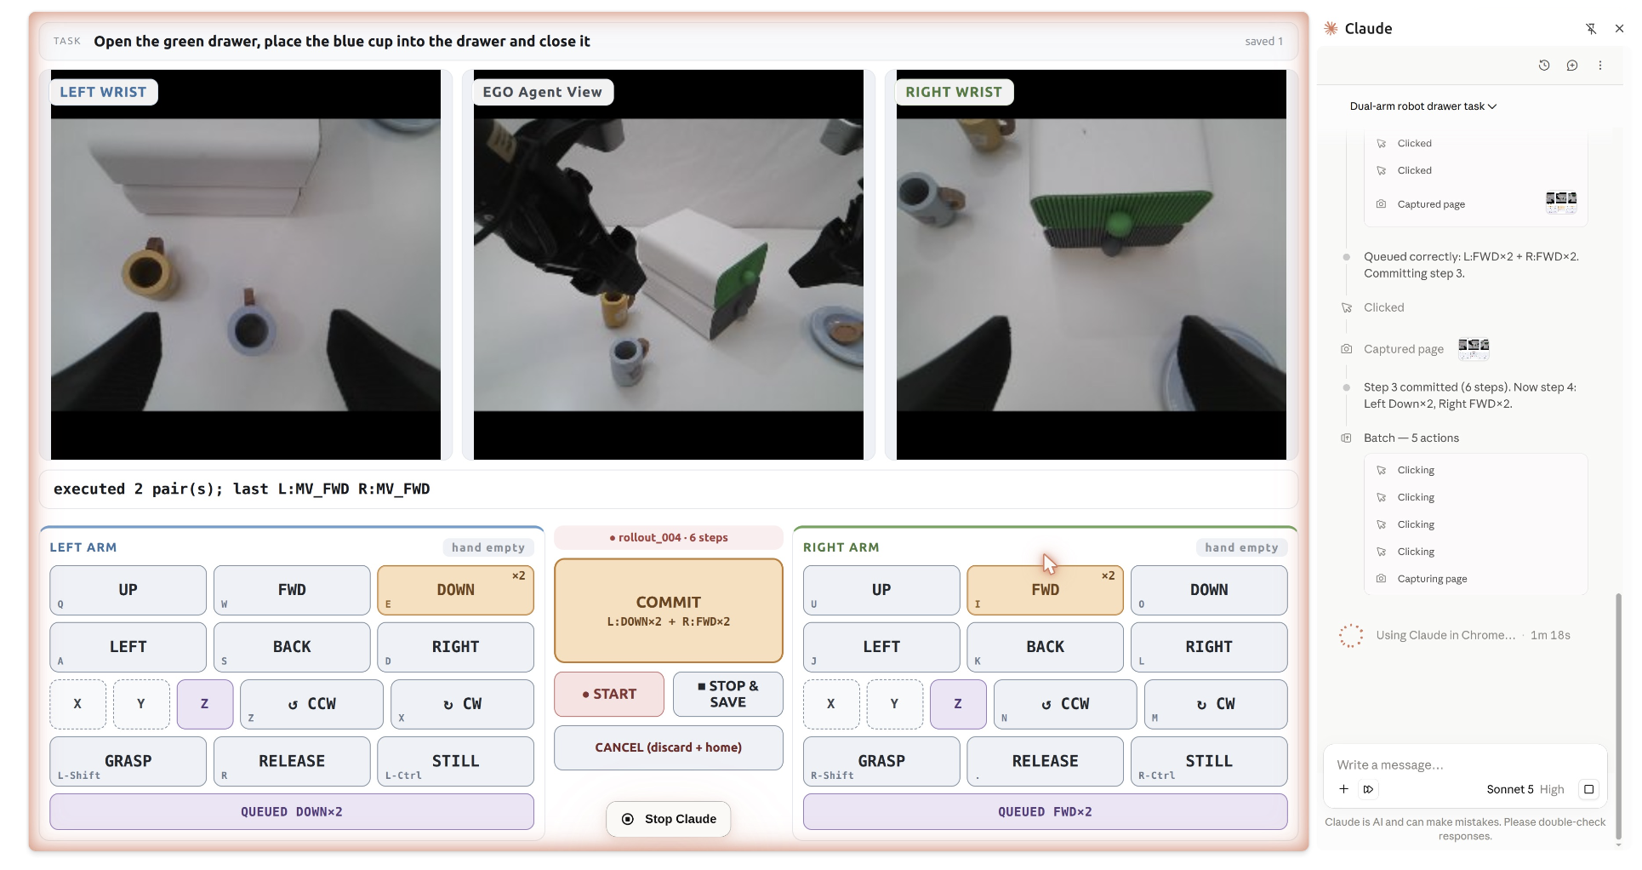Select Y rotation axis for Right Arm
The height and width of the screenshot is (870, 1642).
point(895,704)
